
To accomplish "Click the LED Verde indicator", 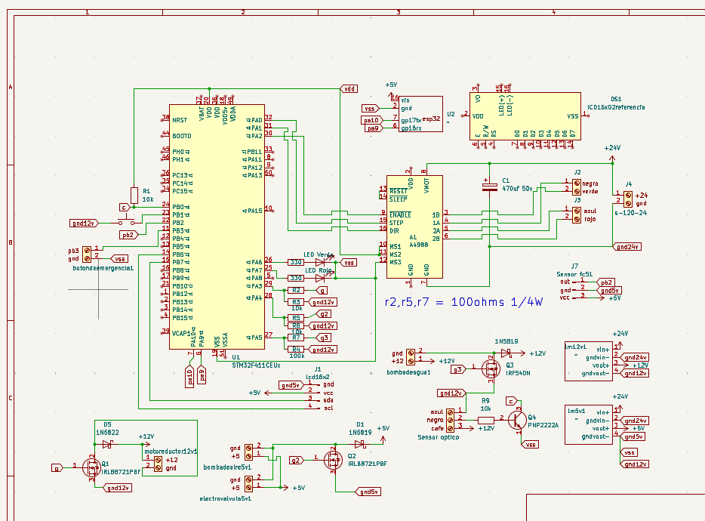I will click(x=321, y=260).
